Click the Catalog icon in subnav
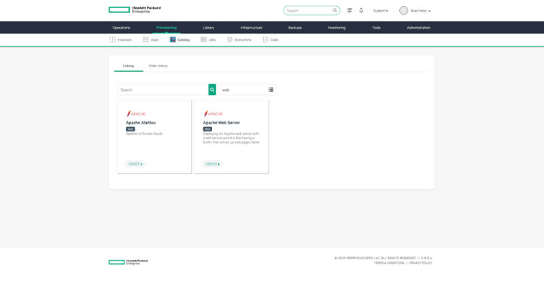Viewport: 544px width, 281px height. [173, 39]
